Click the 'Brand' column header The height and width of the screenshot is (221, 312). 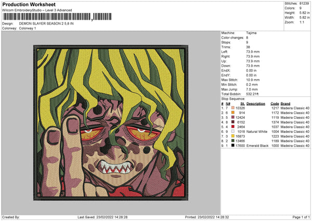click(285, 104)
